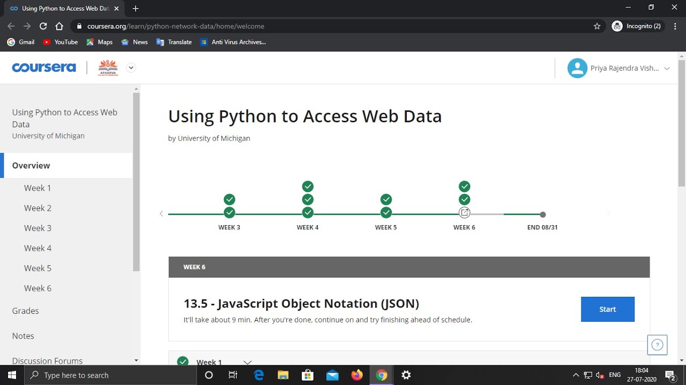Screen dimensions: 686x385
Task: Open the notifications action center
Action: click(670, 375)
